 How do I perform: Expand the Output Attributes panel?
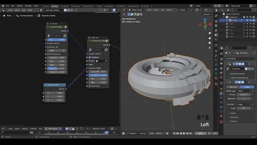coord(236,74)
